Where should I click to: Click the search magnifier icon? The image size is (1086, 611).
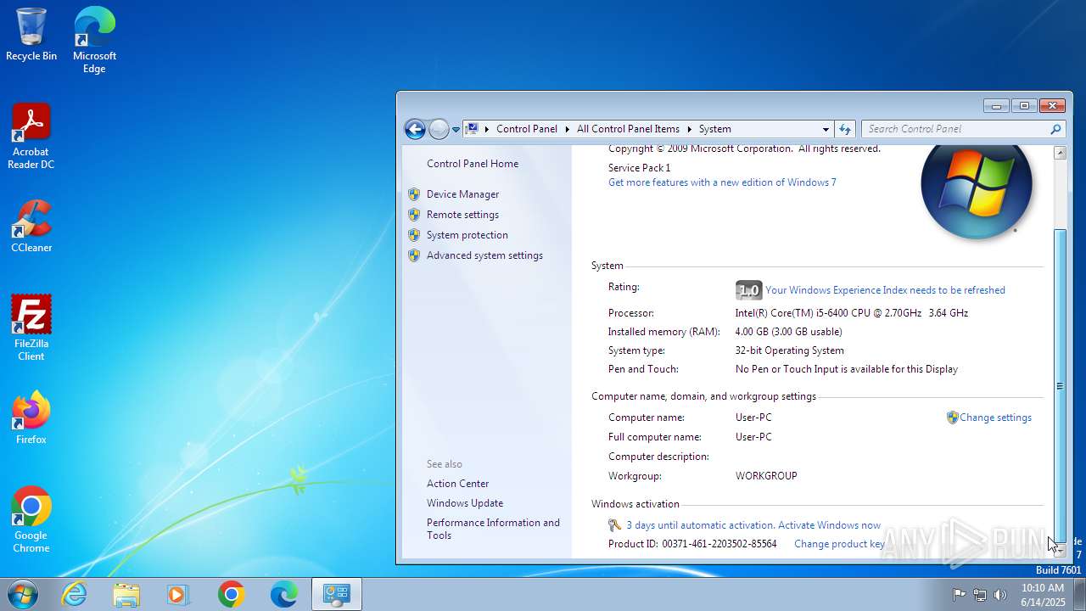pos(1055,129)
